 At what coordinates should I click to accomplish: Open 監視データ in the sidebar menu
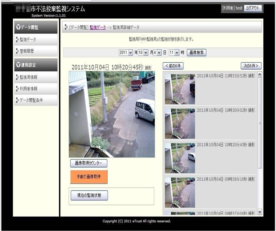coord(36,40)
